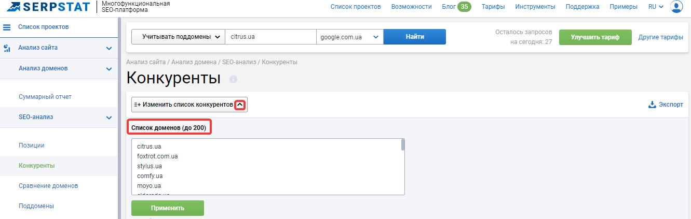Click the info icon next to Конкуренты
This screenshot has width=691, height=219.
point(233,79)
